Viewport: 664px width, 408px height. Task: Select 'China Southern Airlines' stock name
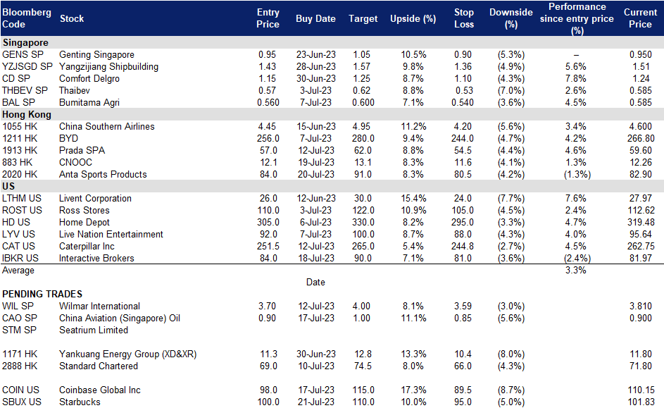[107, 126]
